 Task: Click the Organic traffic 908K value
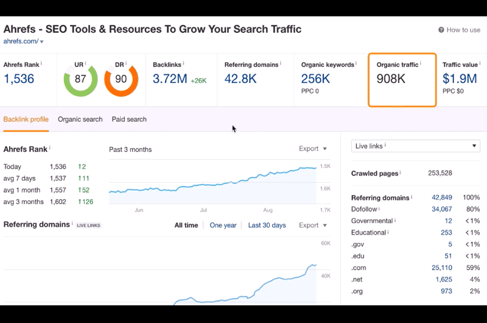coord(391,79)
